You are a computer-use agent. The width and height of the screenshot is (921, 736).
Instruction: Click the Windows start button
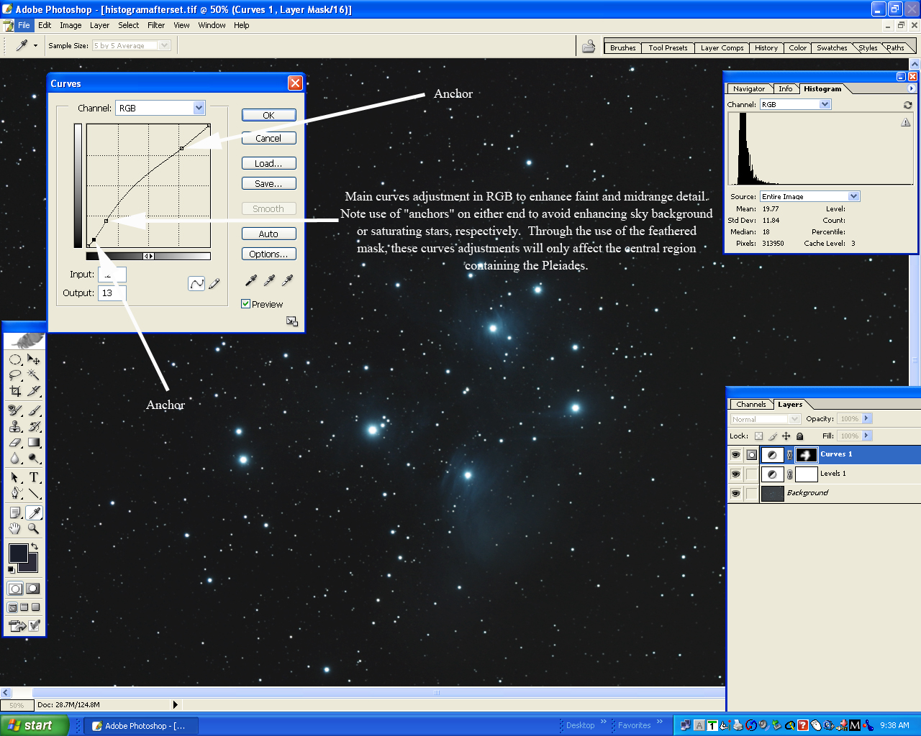[34, 725]
